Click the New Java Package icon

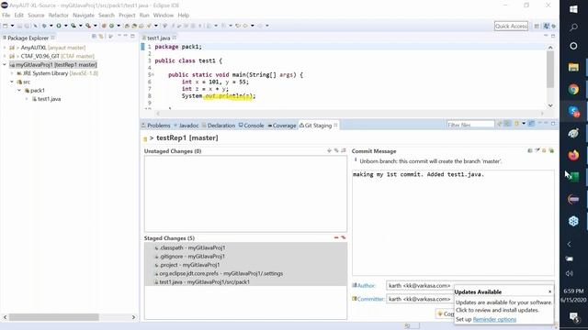[104, 26]
